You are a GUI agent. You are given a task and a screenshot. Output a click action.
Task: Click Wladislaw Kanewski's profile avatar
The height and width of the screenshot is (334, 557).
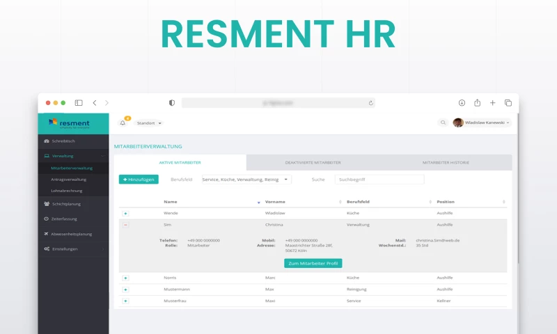(x=458, y=122)
